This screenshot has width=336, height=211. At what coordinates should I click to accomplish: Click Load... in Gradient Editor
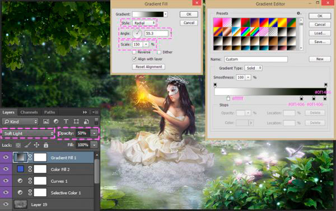pyautogui.click(x=320, y=33)
